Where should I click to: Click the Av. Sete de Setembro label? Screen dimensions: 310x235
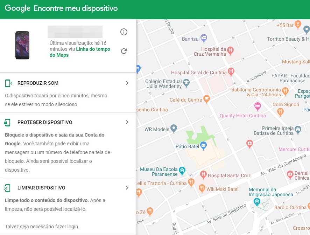click(x=227, y=214)
